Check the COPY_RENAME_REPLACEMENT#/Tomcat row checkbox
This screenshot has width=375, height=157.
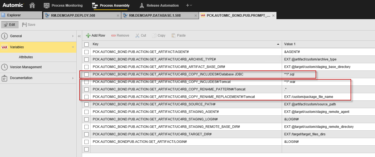tap(86, 97)
